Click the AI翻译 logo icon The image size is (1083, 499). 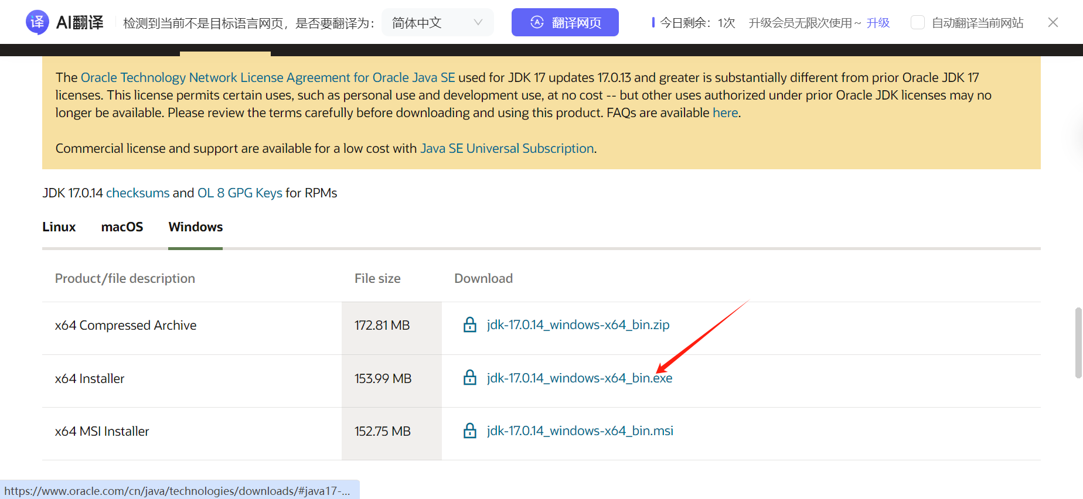[x=37, y=22]
